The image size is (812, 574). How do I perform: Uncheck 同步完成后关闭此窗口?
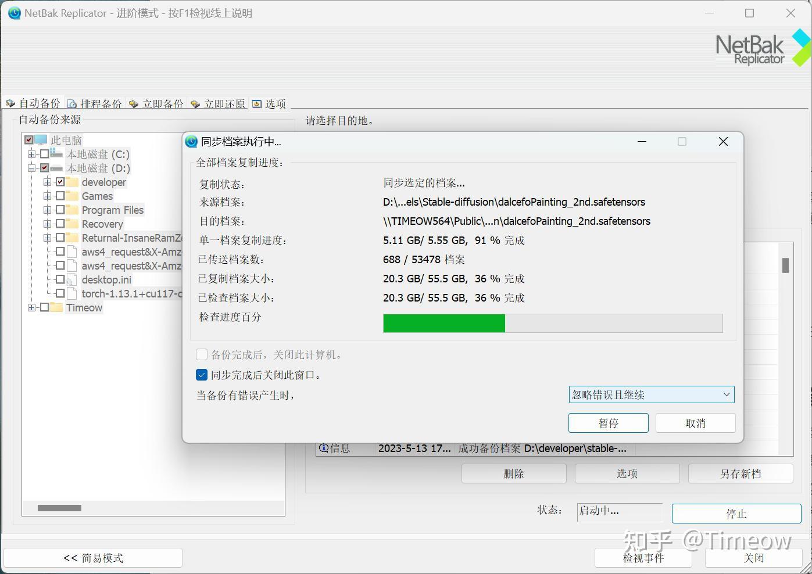pyautogui.click(x=202, y=375)
